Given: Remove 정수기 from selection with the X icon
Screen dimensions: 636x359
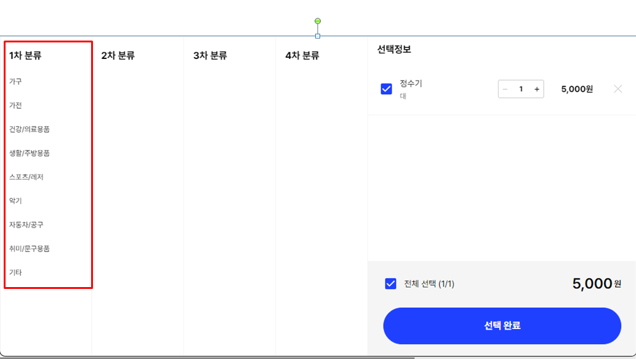Looking at the screenshot, I should (618, 89).
